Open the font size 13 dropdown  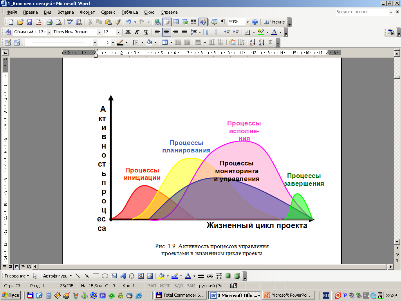118,32
